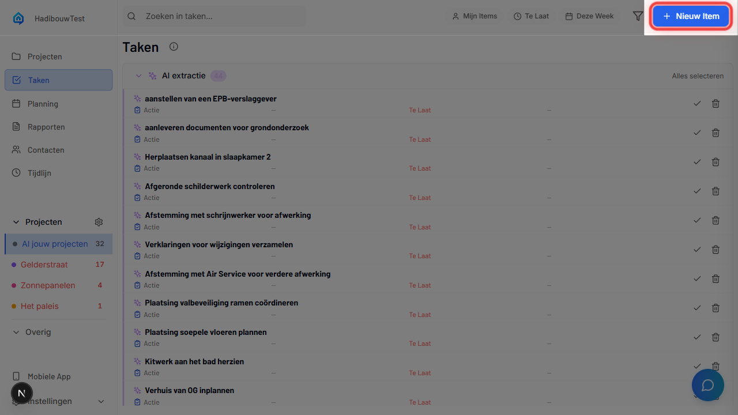
Task: Click the HadibouwTest home logo
Action: pos(18,18)
